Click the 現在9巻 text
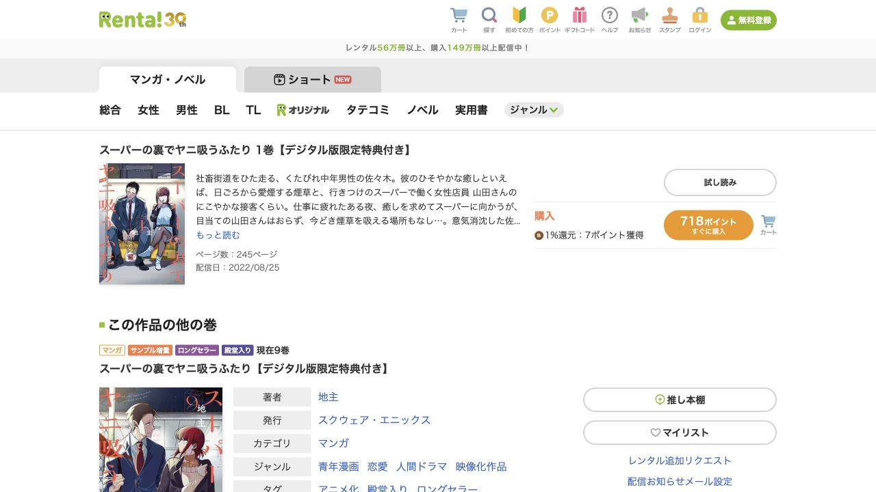876x492 pixels. (273, 351)
